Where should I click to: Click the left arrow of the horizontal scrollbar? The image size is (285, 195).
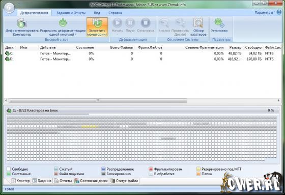(x=6, y=100)
